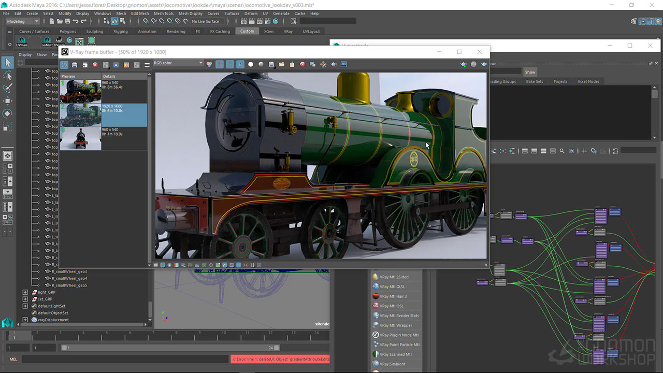
Task: Click Maya home icon at bottom left
Action: (8, 323)
